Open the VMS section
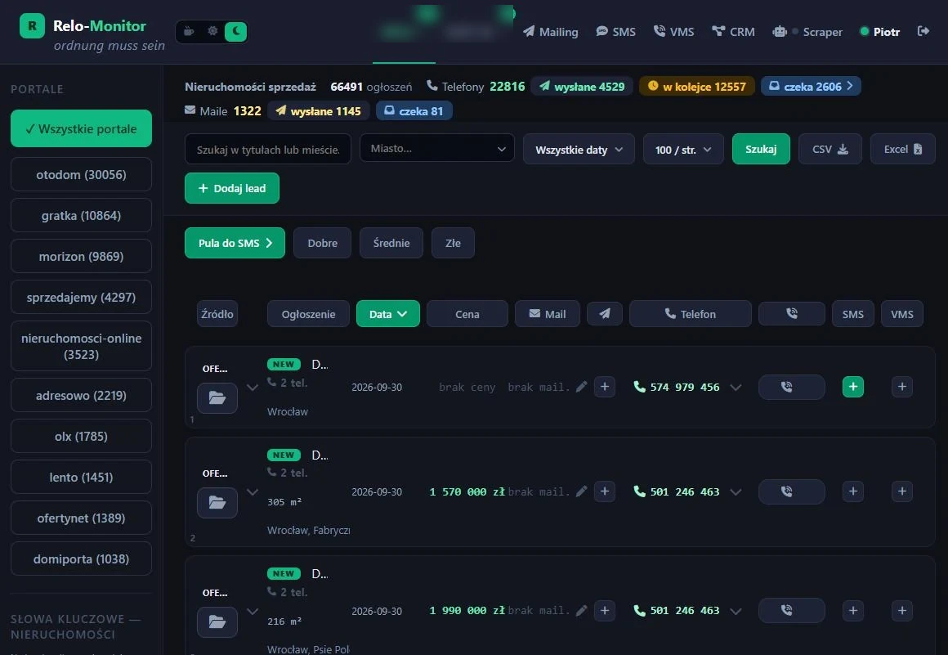 673,31
